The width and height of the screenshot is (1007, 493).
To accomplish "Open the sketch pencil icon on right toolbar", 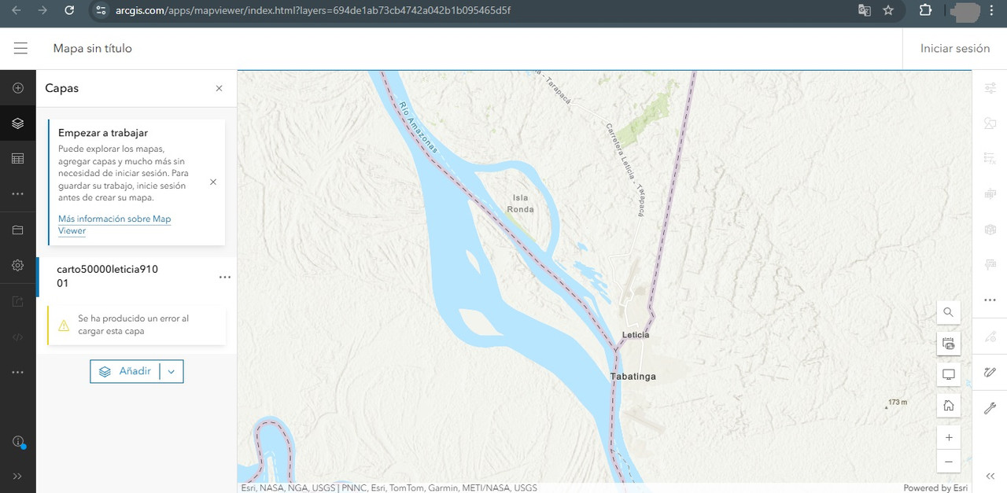I will coord(990,372).
